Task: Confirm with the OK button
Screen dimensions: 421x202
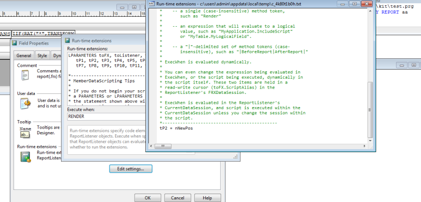Action: pyautogui.click(x=147, y=198)
